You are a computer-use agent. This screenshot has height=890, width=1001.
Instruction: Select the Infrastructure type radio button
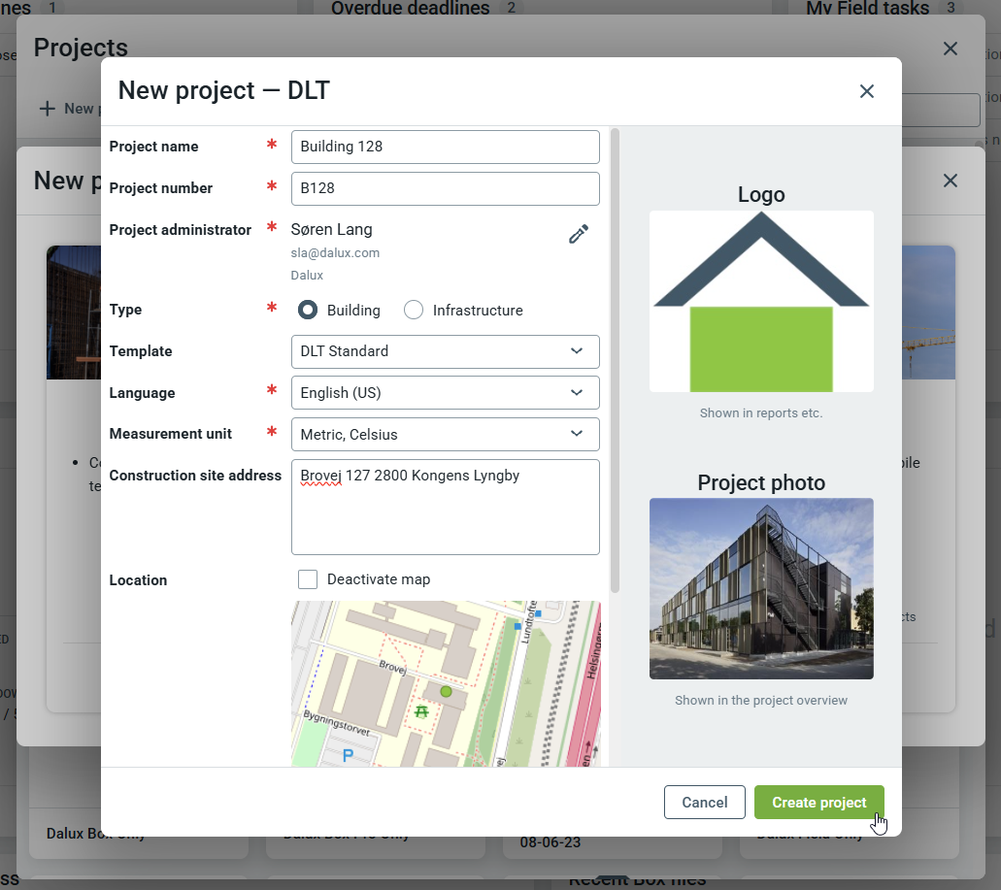pyautogui.click(x=414, y=311)
